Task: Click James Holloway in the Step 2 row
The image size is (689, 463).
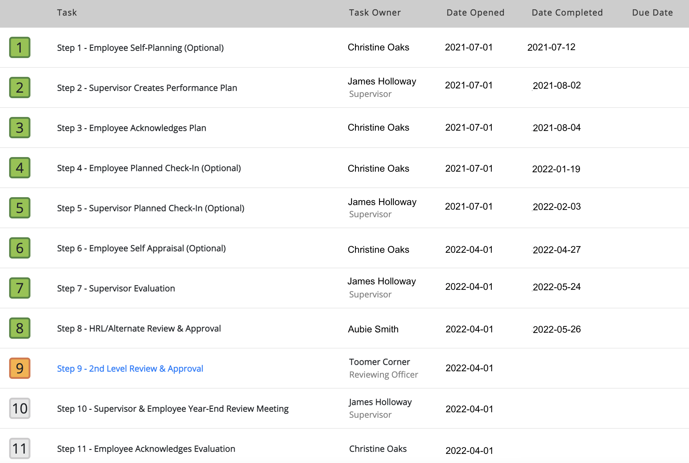Action: 382,81
